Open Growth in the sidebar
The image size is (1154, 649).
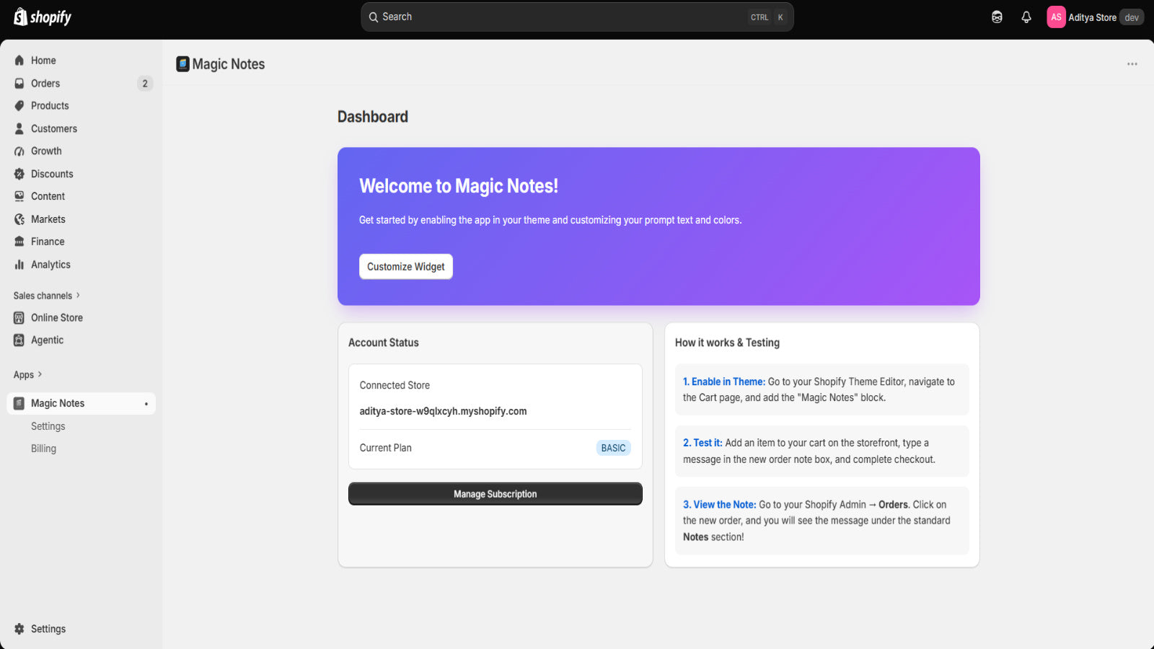(81, 151)
